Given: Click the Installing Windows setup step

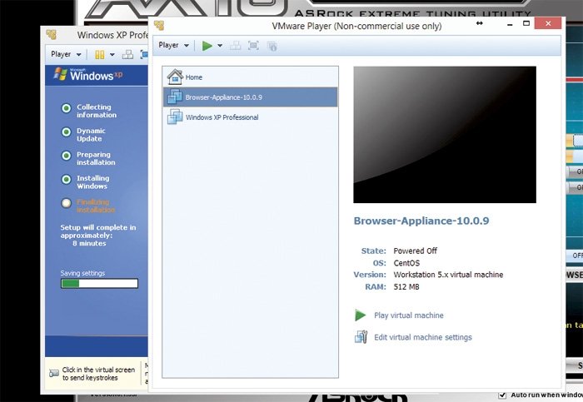Looking at the screenshot, I should tap(85, 182).
